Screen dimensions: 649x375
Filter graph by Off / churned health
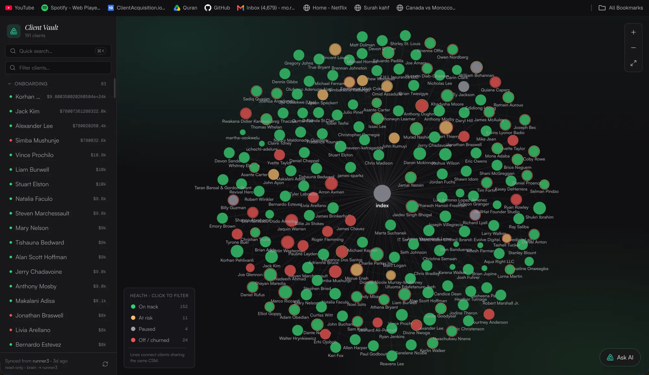click(159, 340)
